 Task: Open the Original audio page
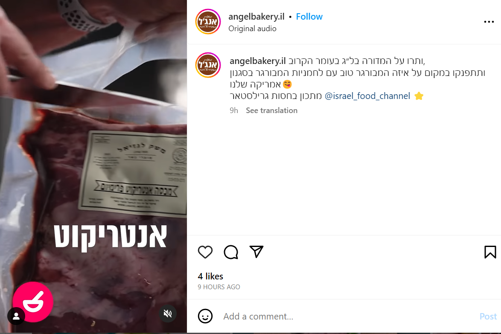tap(252, 29)
